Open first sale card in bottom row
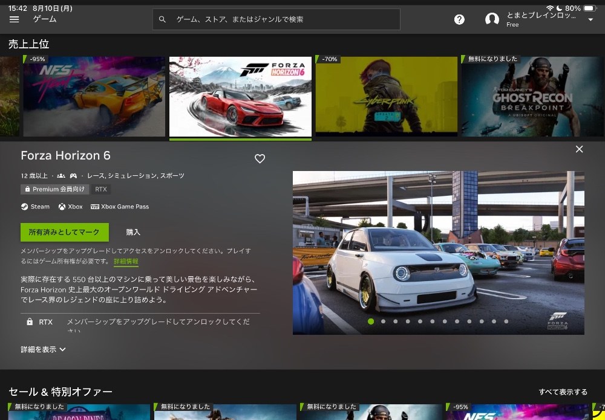 point(79,412)
